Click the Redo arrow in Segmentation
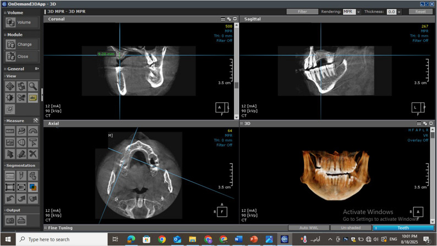Image resolution: width=437 pixels, height=246 pixels. coord(21,199)
